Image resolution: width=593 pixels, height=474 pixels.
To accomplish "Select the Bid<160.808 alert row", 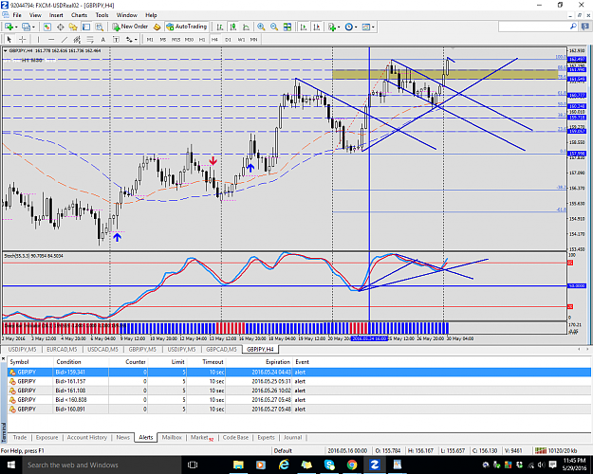I will coord(299,399).
